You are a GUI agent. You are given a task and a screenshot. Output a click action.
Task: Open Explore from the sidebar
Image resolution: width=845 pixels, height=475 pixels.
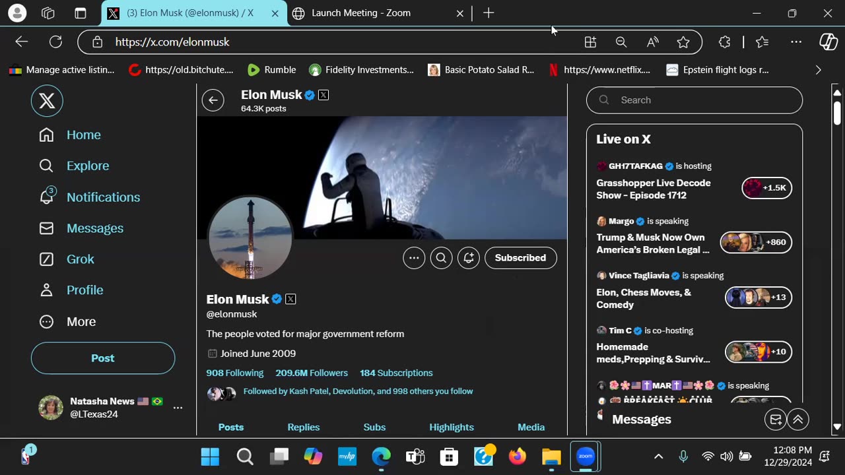74,166
